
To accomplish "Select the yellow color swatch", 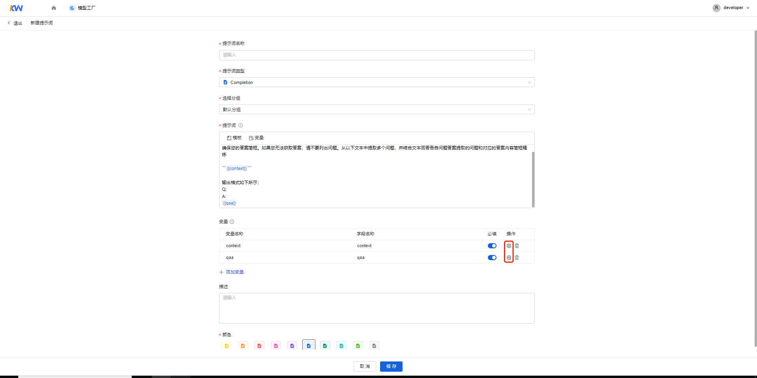I will [227, 346].
